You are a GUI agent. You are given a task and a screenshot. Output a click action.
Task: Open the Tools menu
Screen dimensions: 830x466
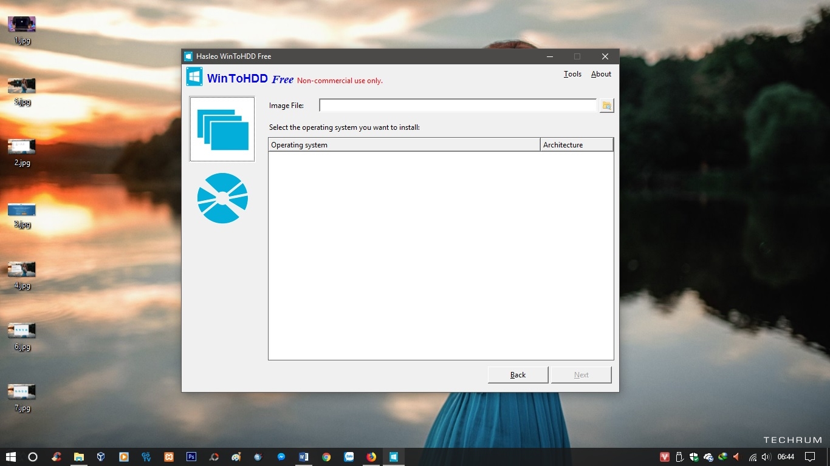tap(572, 74)
